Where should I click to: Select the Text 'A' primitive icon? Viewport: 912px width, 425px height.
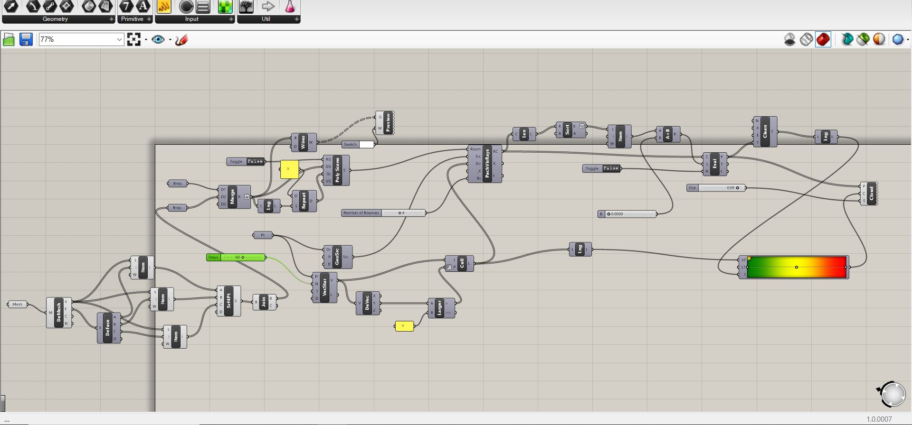[143, 6]
